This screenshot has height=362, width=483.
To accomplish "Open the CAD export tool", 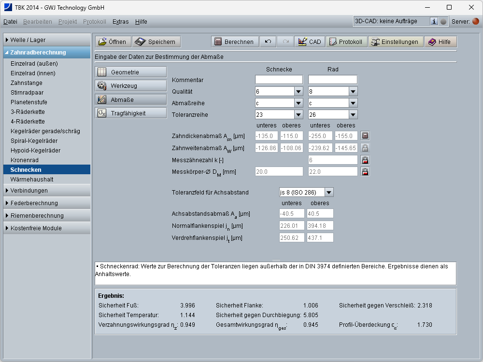I will 310,42.
